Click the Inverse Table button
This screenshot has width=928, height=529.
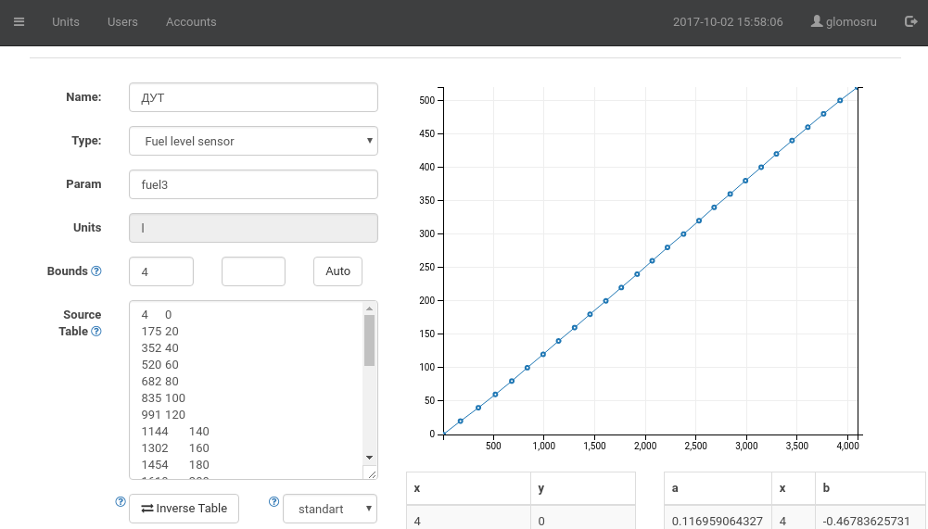click(x=184, y=509)
